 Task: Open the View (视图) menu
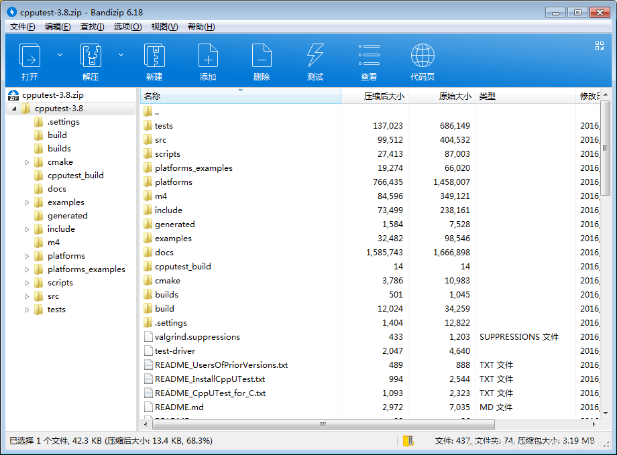click(164, 27)
